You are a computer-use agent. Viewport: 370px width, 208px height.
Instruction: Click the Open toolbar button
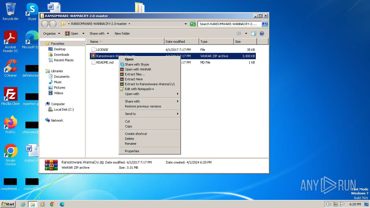pos(72,34)
